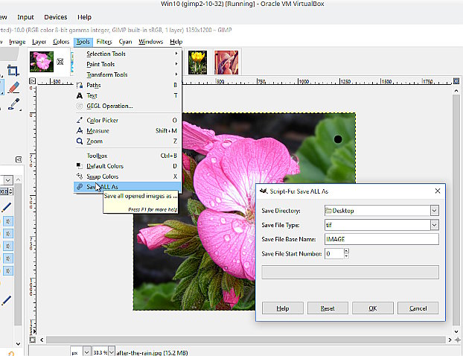This screenshot has height=356, width=463.
Task: Expand the Transform Tools submenu
Action: (106, 74)
